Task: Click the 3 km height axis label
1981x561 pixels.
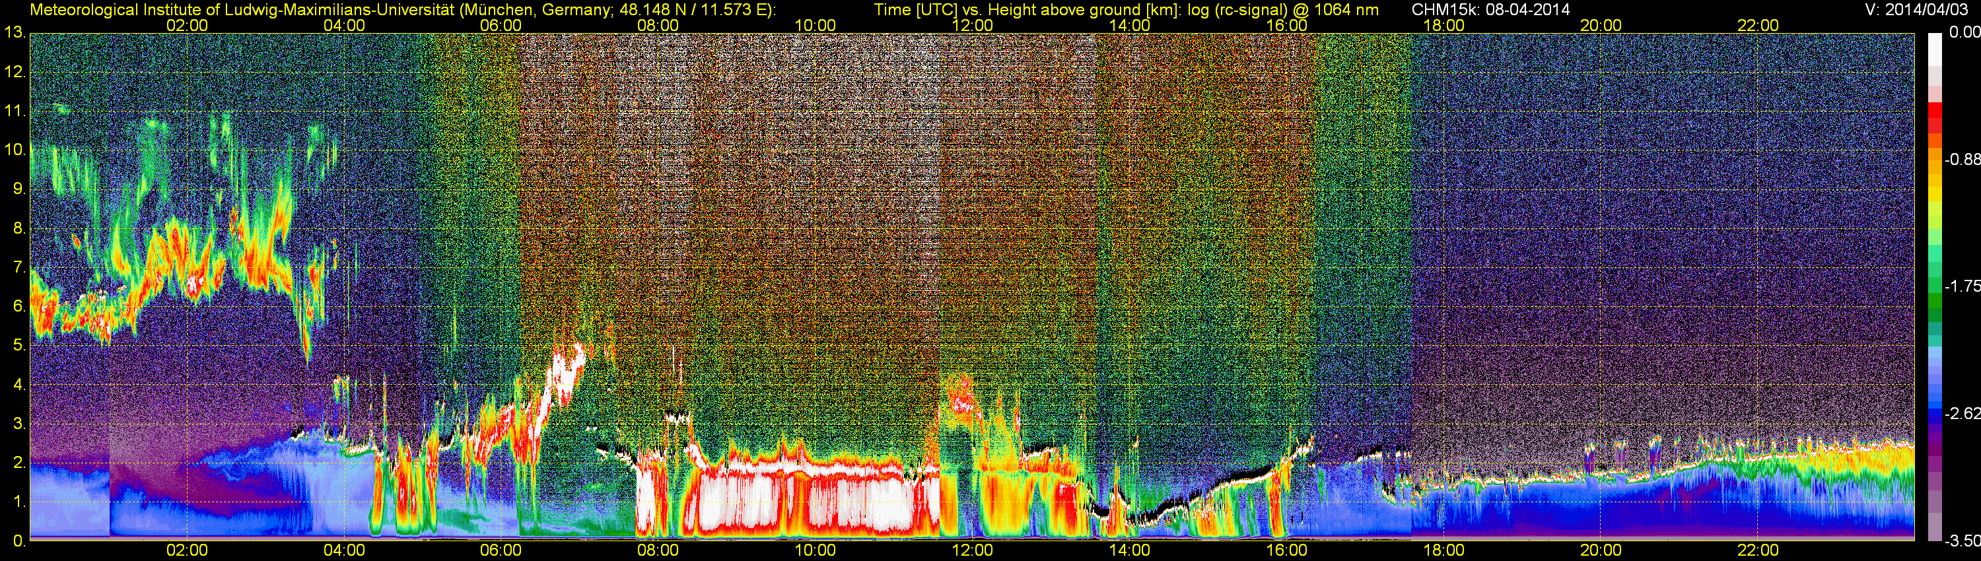Action: tap(18, 424)
